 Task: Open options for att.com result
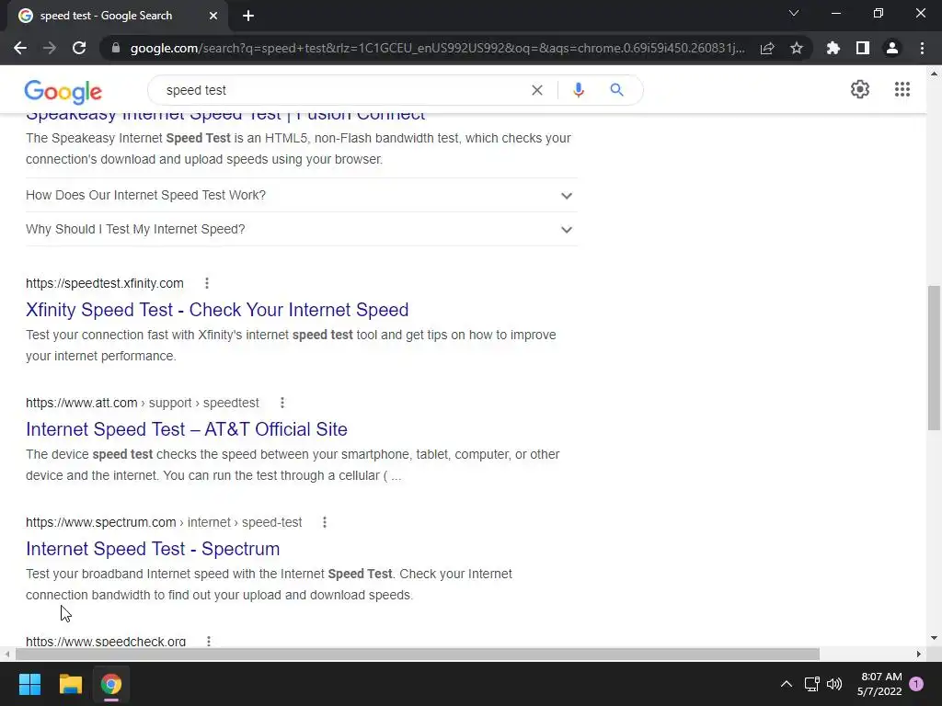click(281, 403)
